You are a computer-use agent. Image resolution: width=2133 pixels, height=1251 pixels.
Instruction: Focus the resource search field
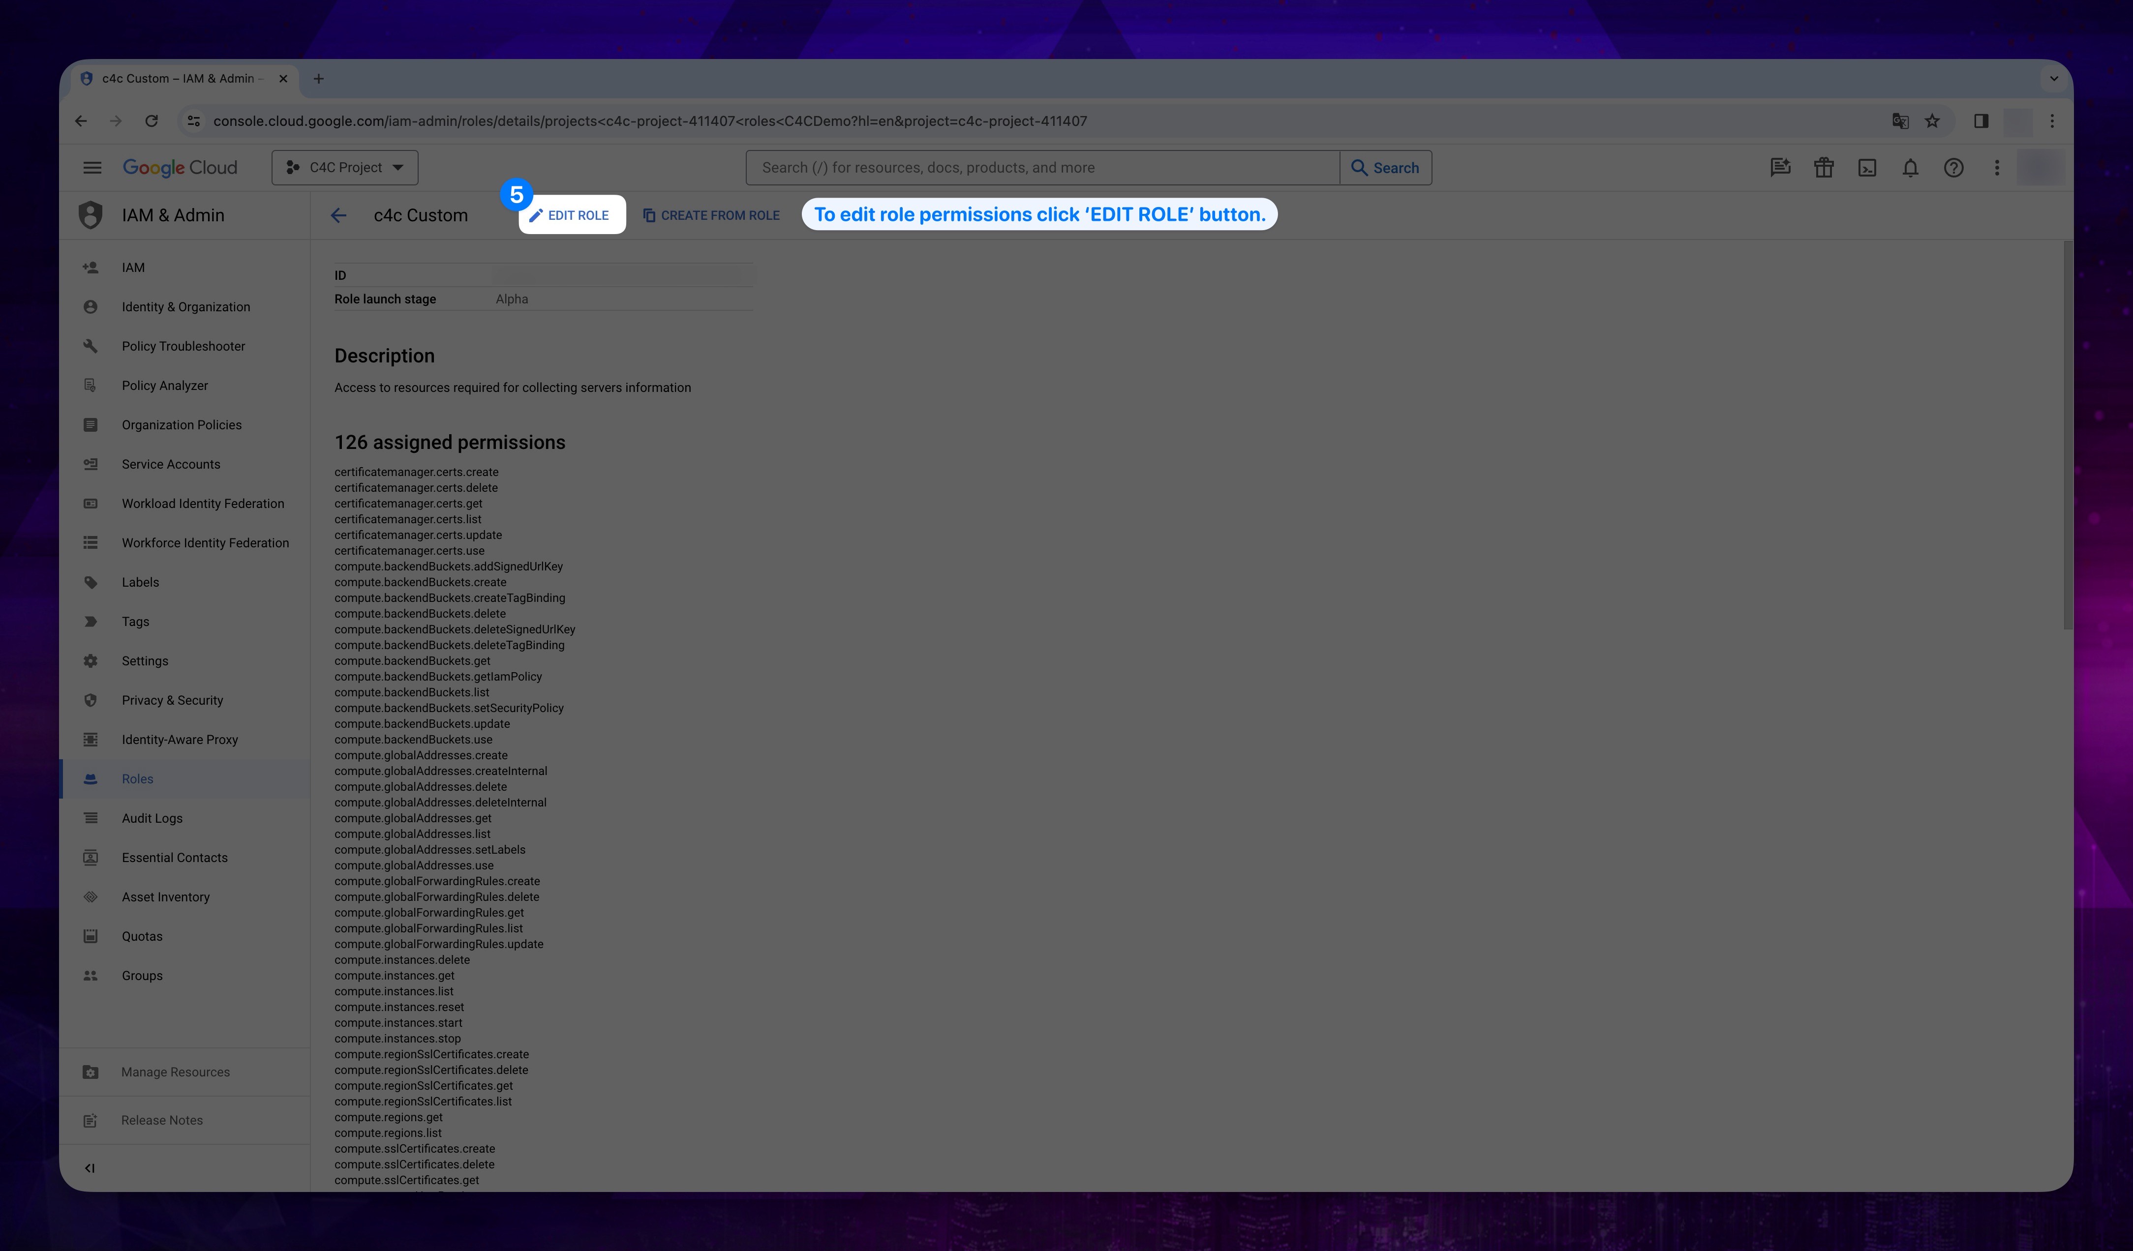[x=1042, y=168]
